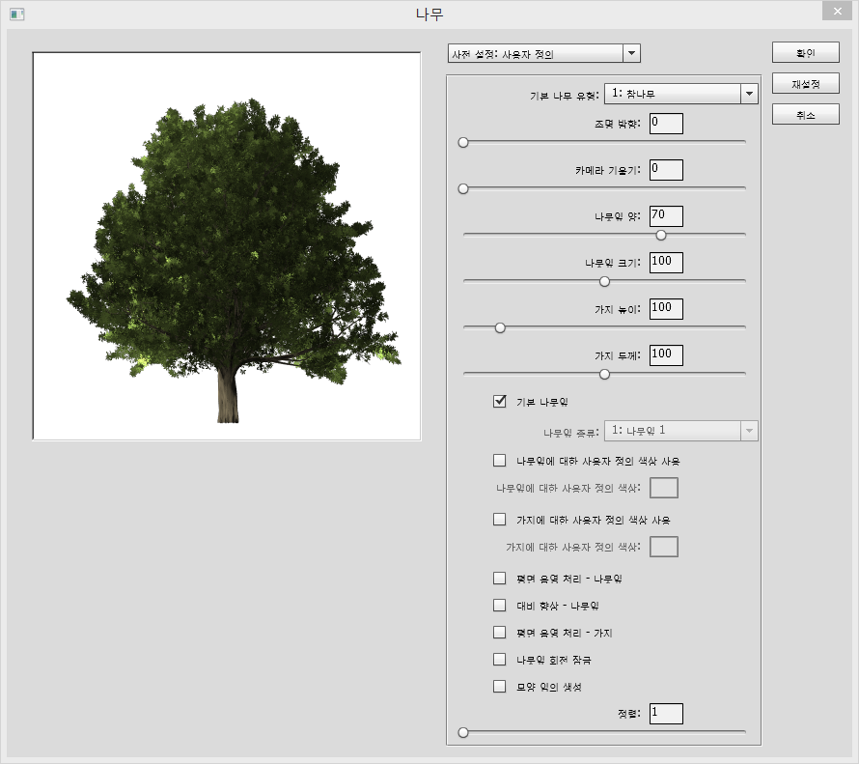
Task: Check the 평면 음영 처리 - 나뭇잎 option
Action: 500,579
